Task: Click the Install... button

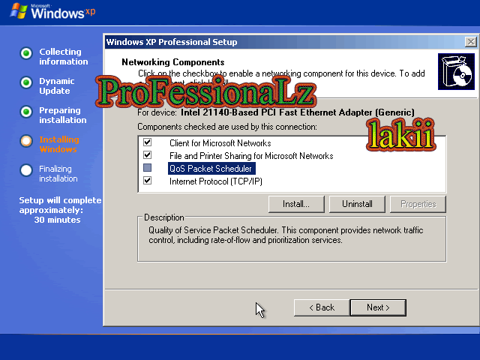Action: tap(296, 204)
